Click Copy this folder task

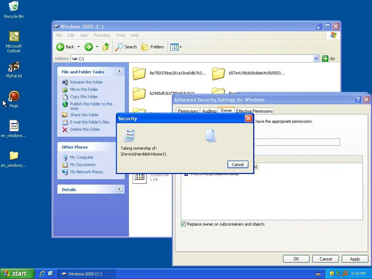tap(84, 97)
